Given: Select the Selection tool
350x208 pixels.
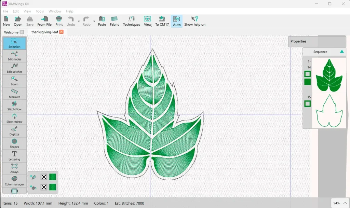Looking at the screenshot, I should [x=14, y=43].
